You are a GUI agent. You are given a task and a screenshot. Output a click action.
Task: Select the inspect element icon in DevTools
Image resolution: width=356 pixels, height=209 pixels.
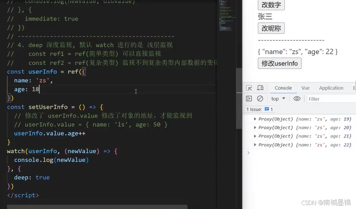pyautogui.click(x=249, y=87)
